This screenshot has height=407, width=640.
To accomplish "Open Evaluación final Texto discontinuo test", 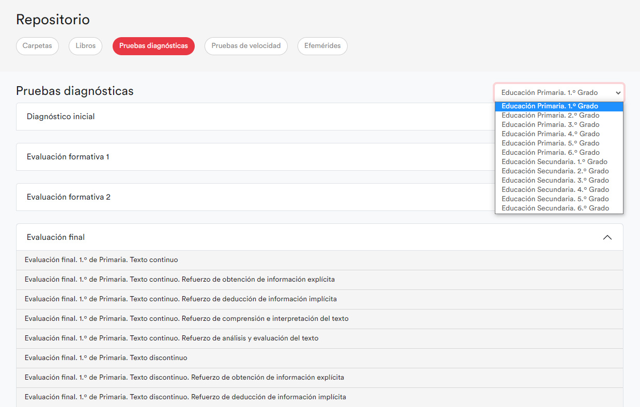I will tap(106, 358).
